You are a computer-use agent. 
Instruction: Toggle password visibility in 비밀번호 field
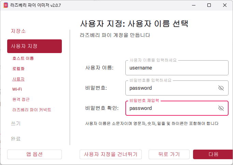pyautogui.click(x=221, y=88)
